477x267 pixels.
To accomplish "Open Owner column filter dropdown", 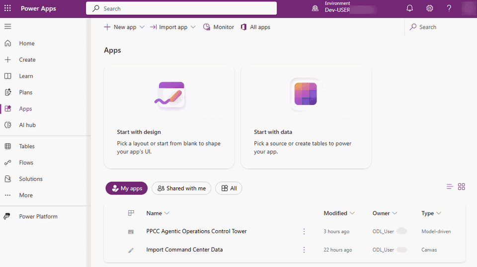I will point(385,213).
